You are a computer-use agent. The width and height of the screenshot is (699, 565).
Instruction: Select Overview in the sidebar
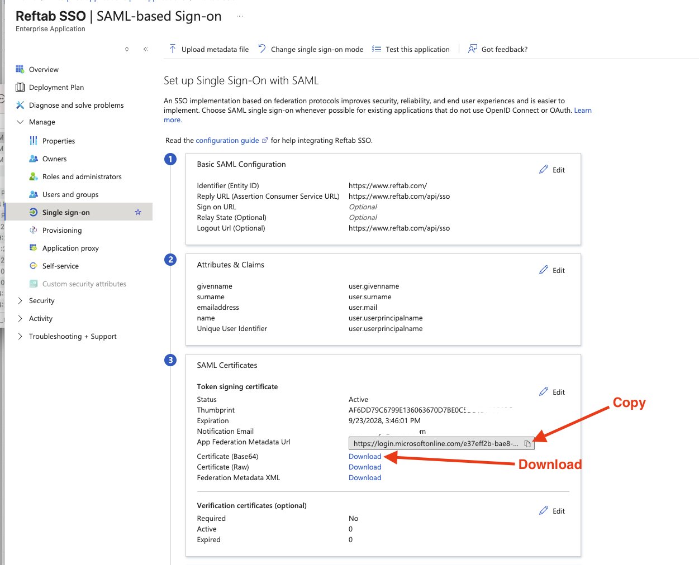pyautogui.click(x=42, y=69)
